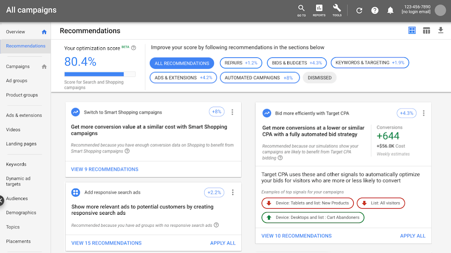Go to Keywords in the left sidebar

pos(16,164)
